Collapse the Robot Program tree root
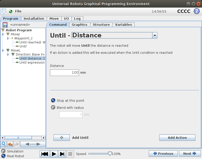Viewport: 202px width, 159px height. (3, 30)
